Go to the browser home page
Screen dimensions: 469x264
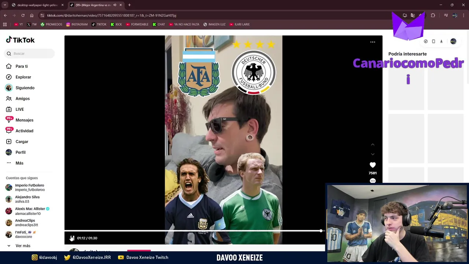[x=32, y=15]
